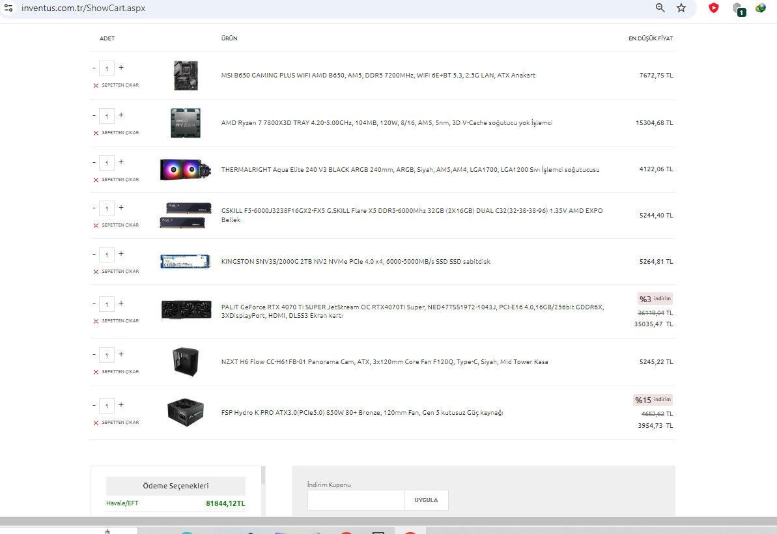777x534 pixels.
Task: View site information icon in address bar
Action: (8, 8)
